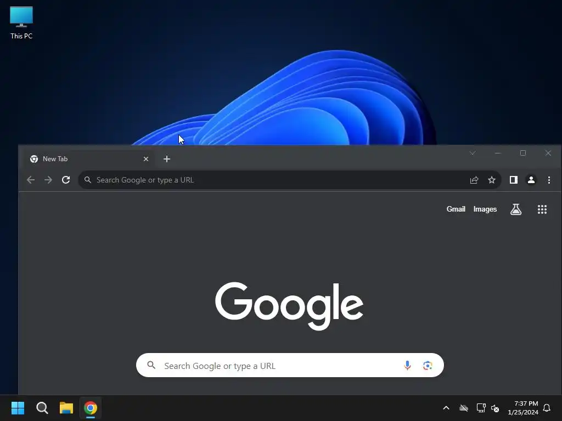Click the OneDrive tray icon

tap(464, 408)
